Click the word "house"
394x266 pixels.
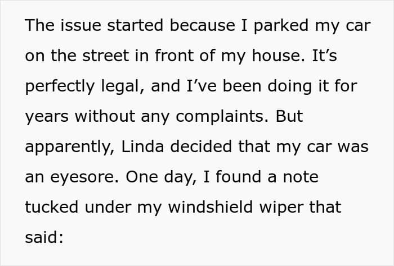(x=276, y=55)
